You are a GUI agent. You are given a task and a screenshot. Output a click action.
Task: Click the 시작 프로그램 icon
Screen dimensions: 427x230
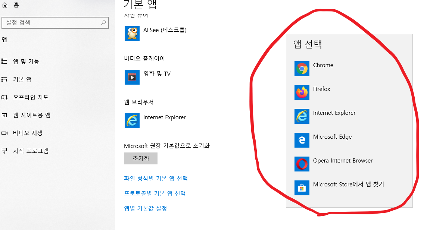(x=4, y=151)
